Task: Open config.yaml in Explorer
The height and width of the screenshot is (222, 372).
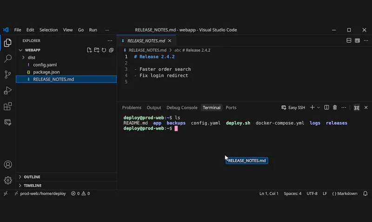Action: (x=45, y=65)
